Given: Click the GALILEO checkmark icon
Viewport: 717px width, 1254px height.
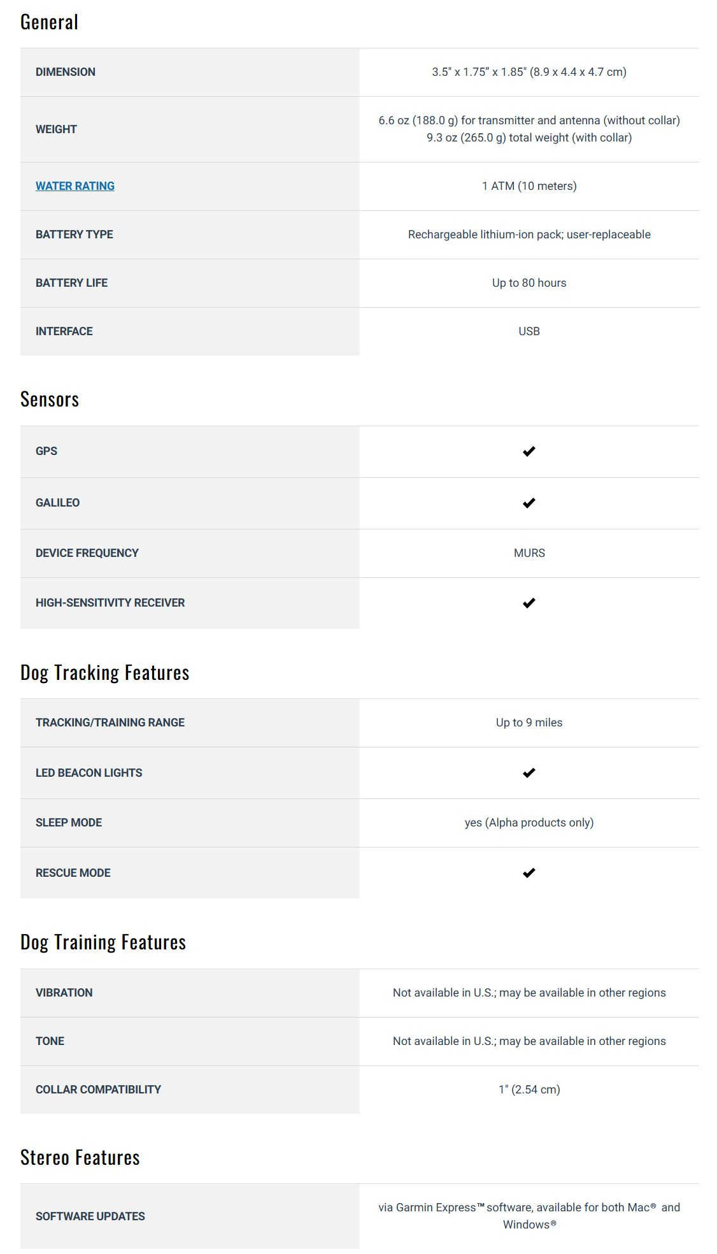Looking at the screenshot, I should coord(529,503).
